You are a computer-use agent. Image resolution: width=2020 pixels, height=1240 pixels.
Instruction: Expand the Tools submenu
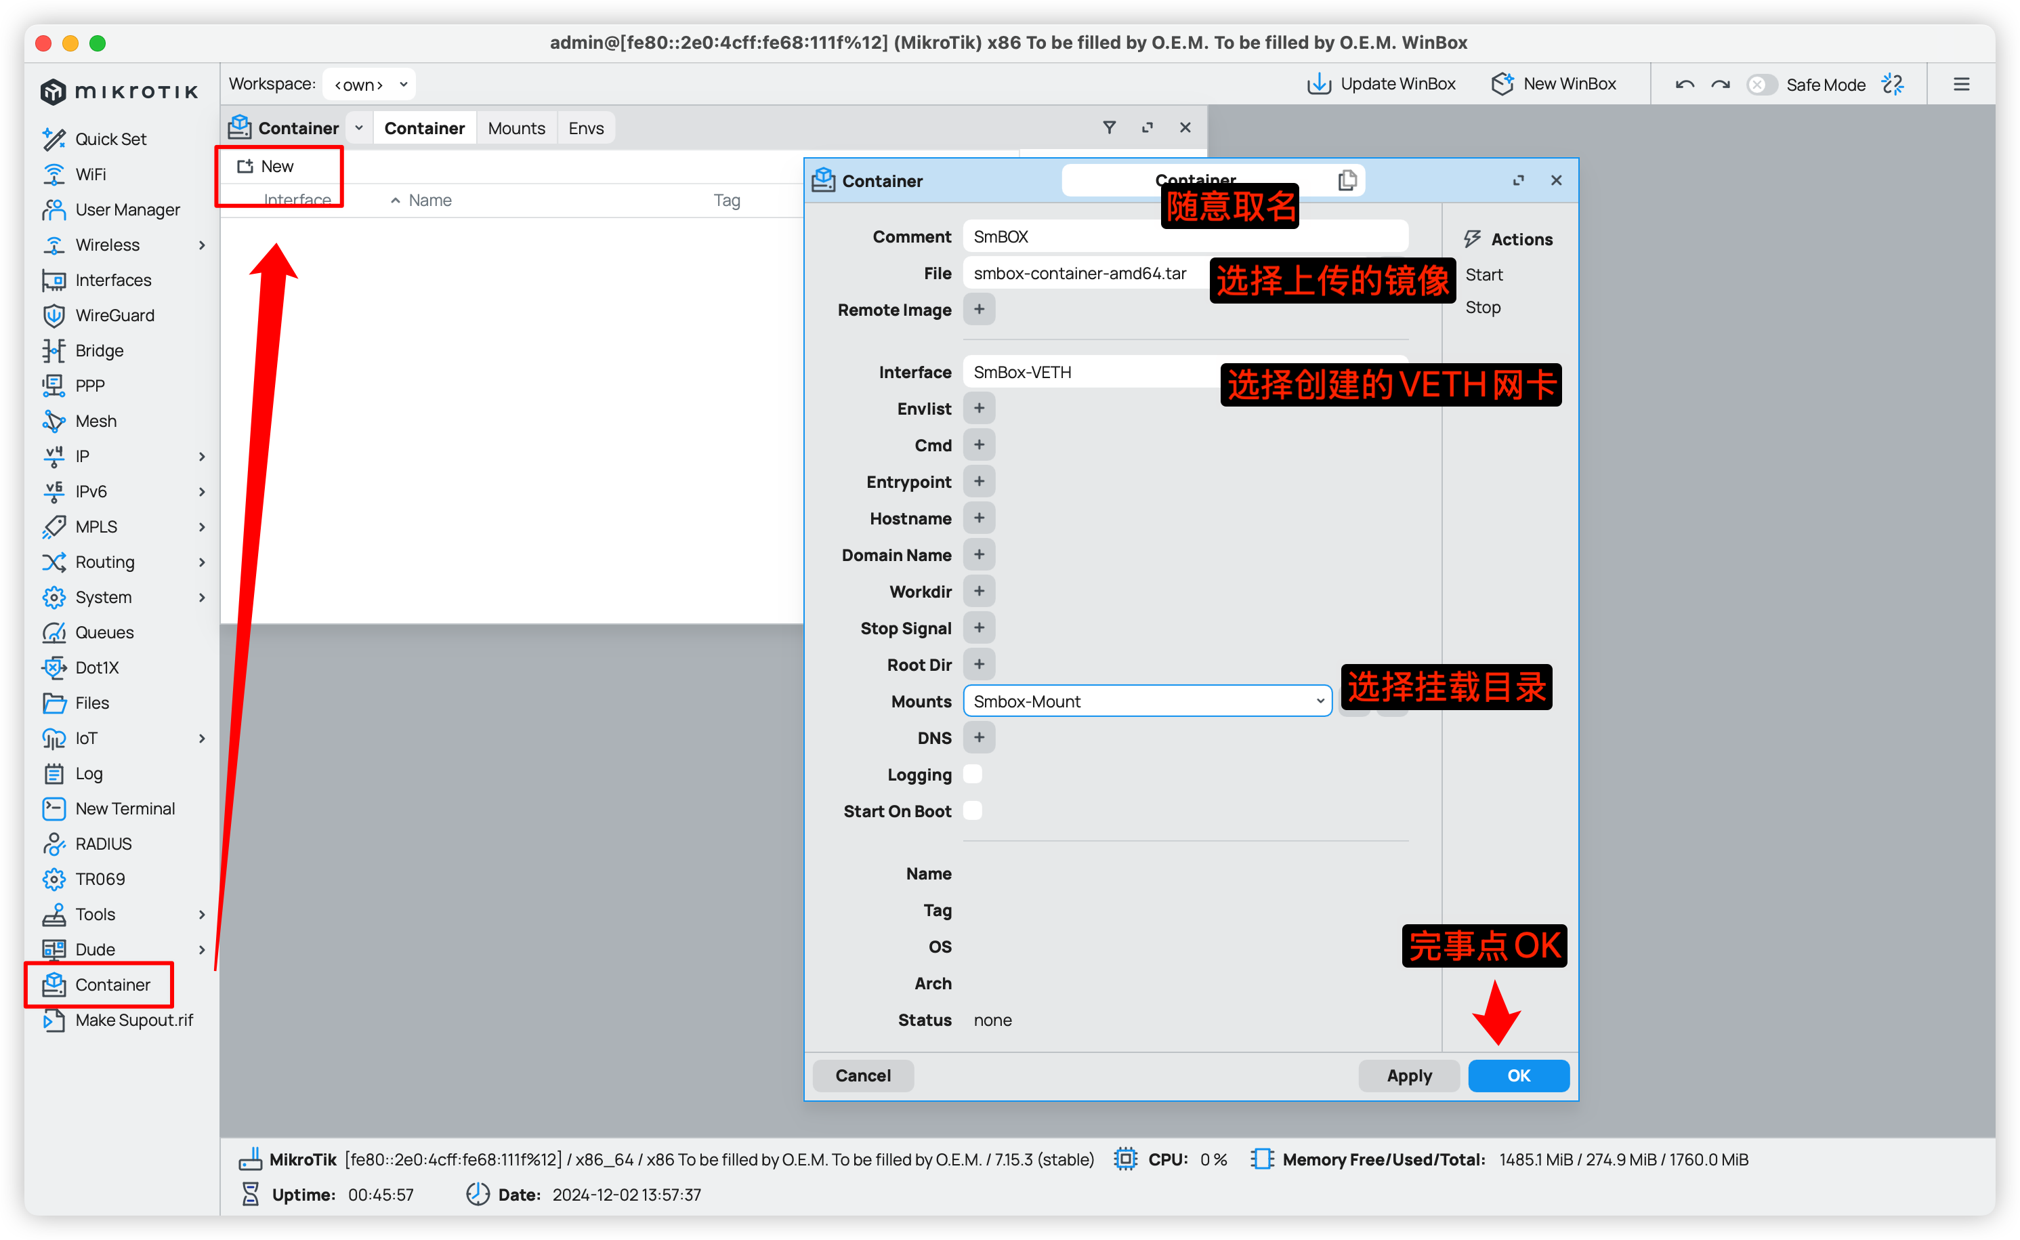[x=202, y=915]
